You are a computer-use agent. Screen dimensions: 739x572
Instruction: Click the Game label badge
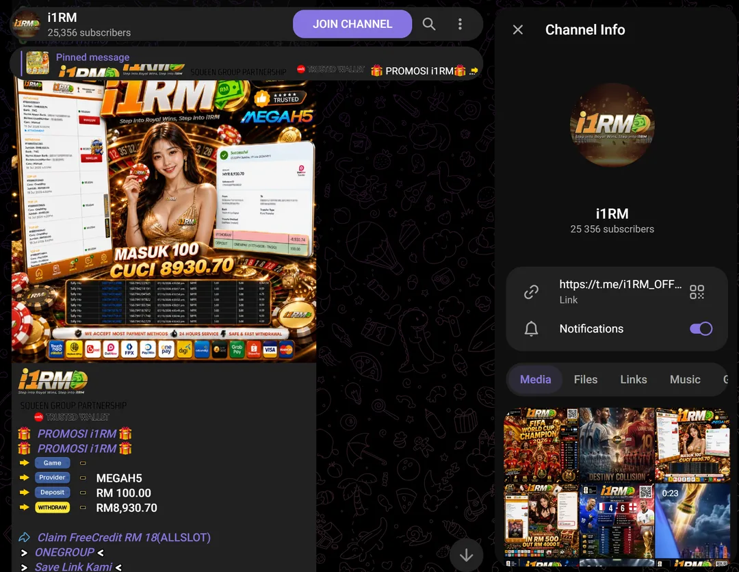(x=52, y=463)
